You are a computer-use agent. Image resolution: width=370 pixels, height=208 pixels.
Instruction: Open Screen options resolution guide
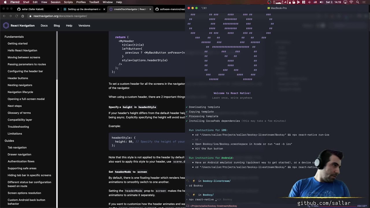coord(24,193)
